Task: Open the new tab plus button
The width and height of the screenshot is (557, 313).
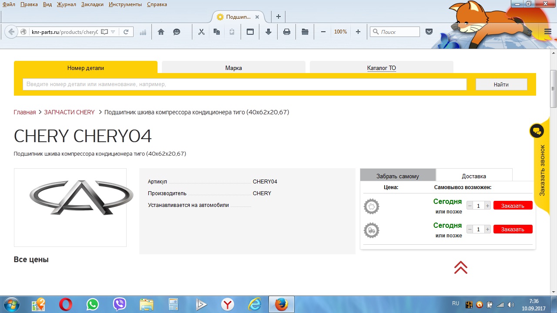Action: (x=278, y=17)
